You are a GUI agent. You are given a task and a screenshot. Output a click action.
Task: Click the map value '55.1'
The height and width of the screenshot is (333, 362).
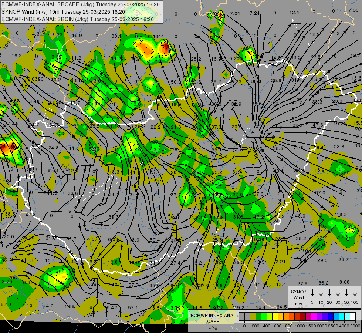216,149
